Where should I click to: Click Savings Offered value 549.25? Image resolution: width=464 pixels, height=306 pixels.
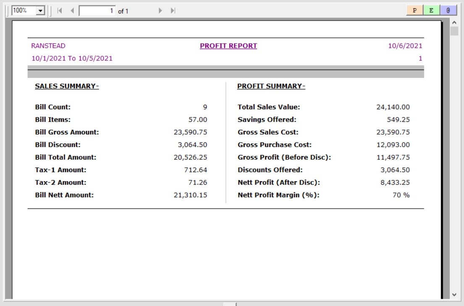tap(398, 119)
